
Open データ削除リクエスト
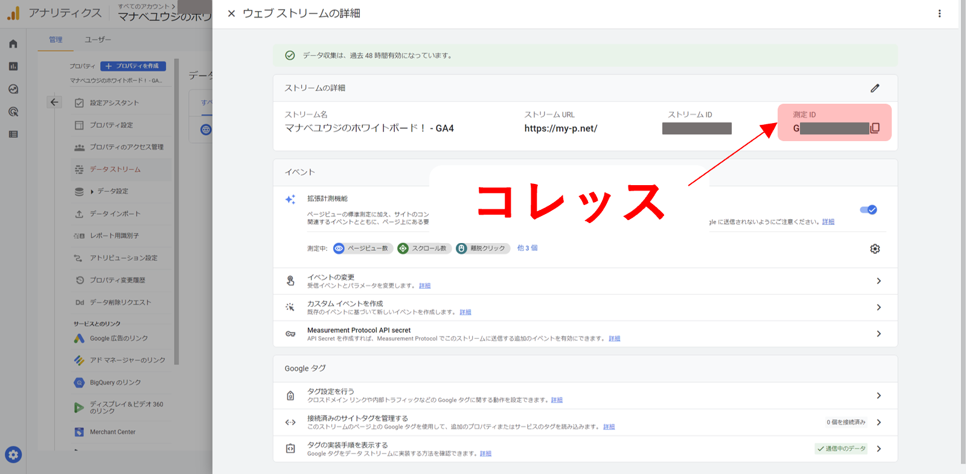[122, 303]
